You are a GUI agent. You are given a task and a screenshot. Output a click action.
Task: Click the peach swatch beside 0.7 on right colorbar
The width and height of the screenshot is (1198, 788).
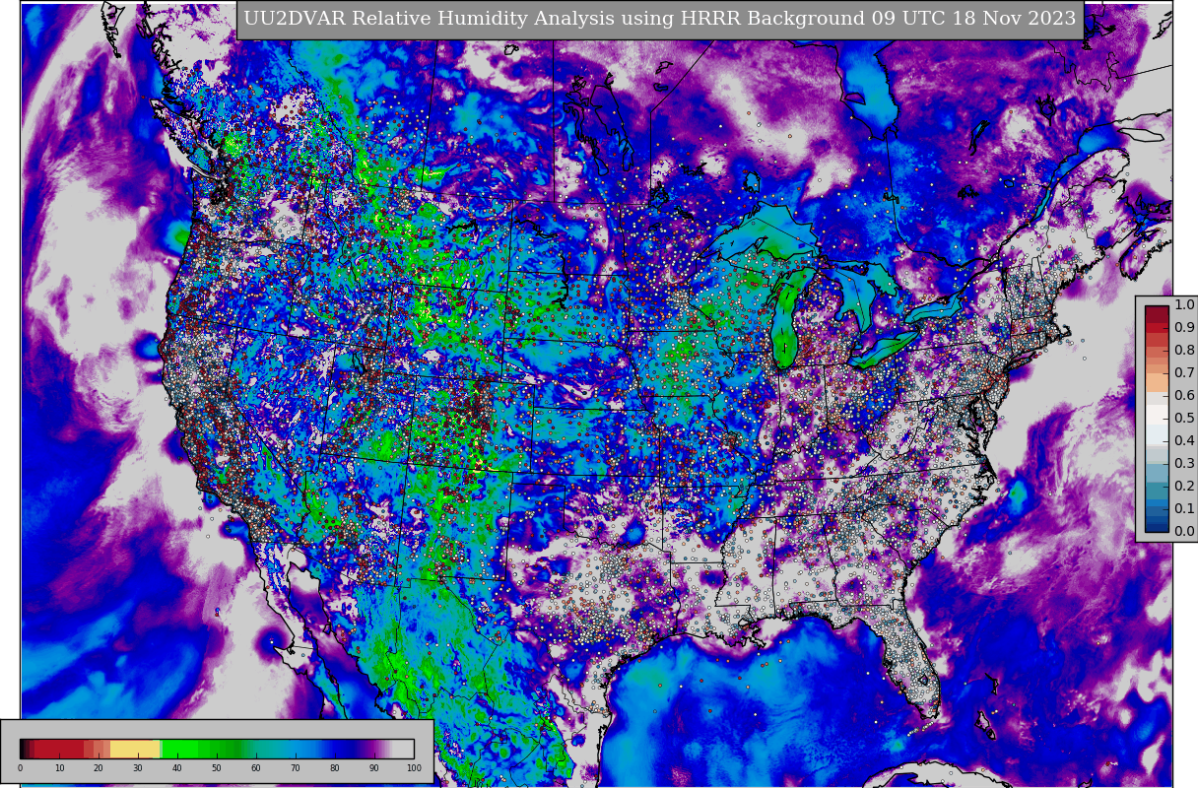click(1157, 382)
